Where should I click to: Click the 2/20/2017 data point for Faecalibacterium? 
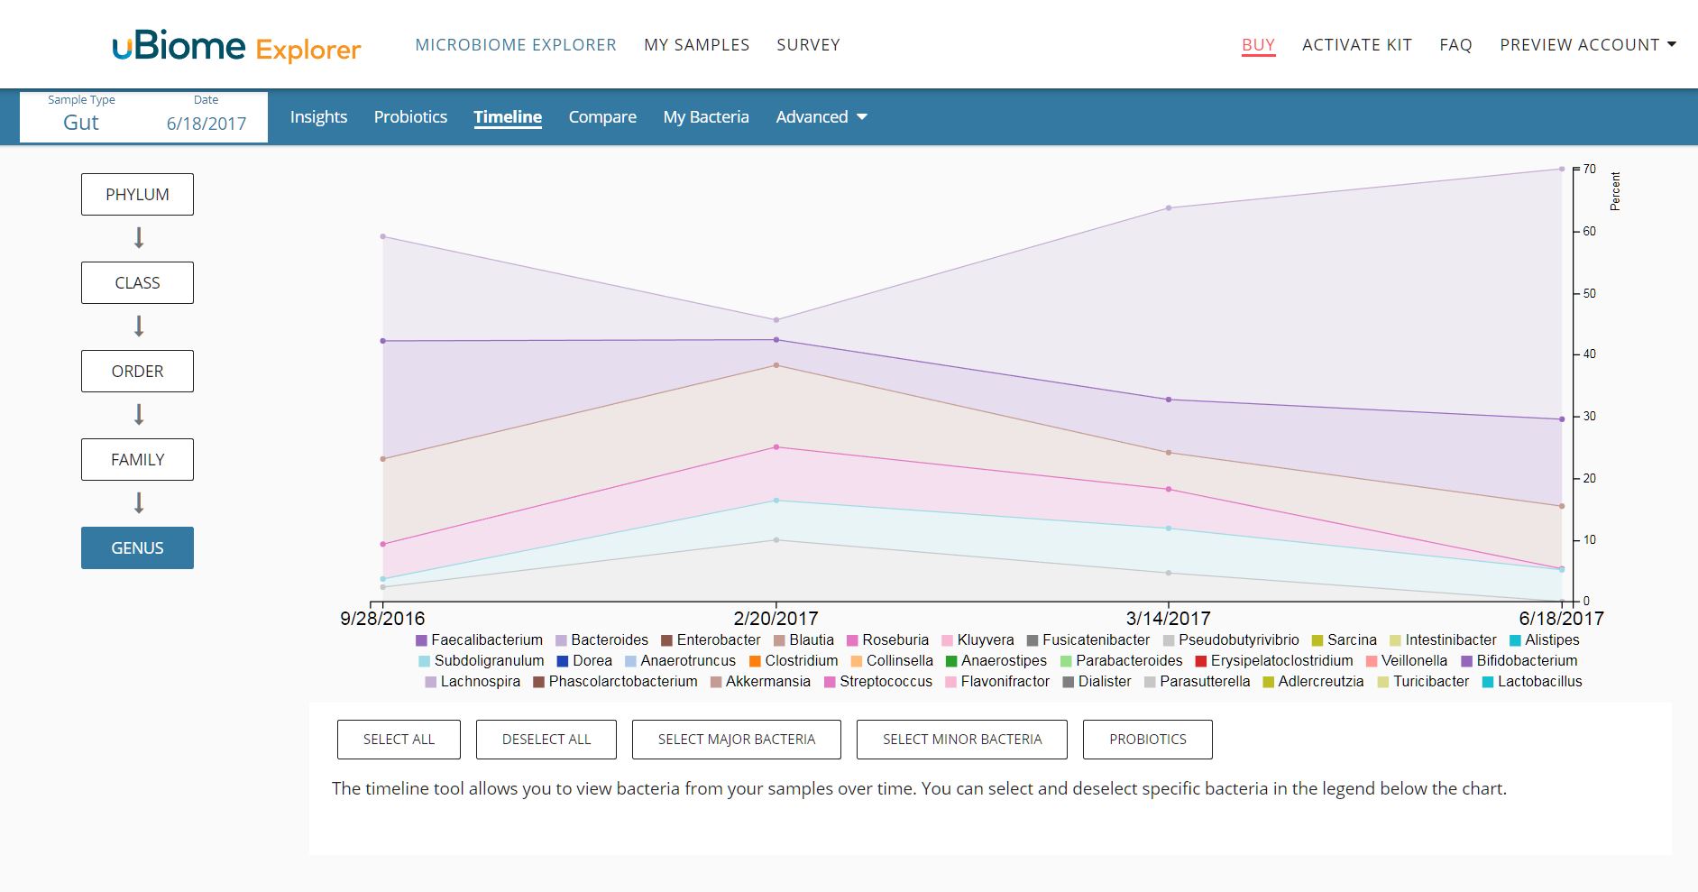point(776,340)
